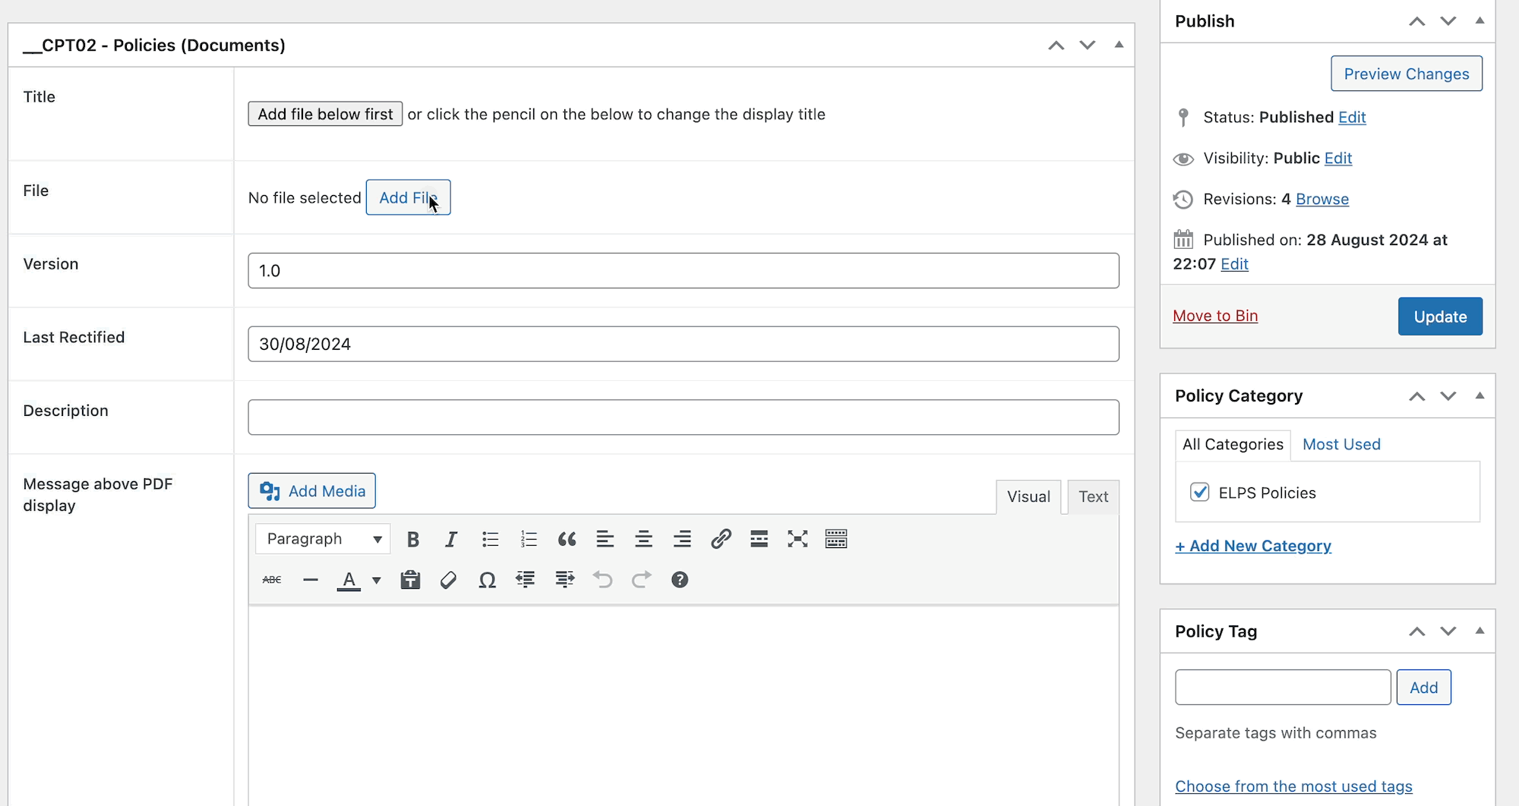Screen dimensions: 1519x806
Task: Switch to the Text editor tab
Action: pyautogui.click(x=1093, y=496)
